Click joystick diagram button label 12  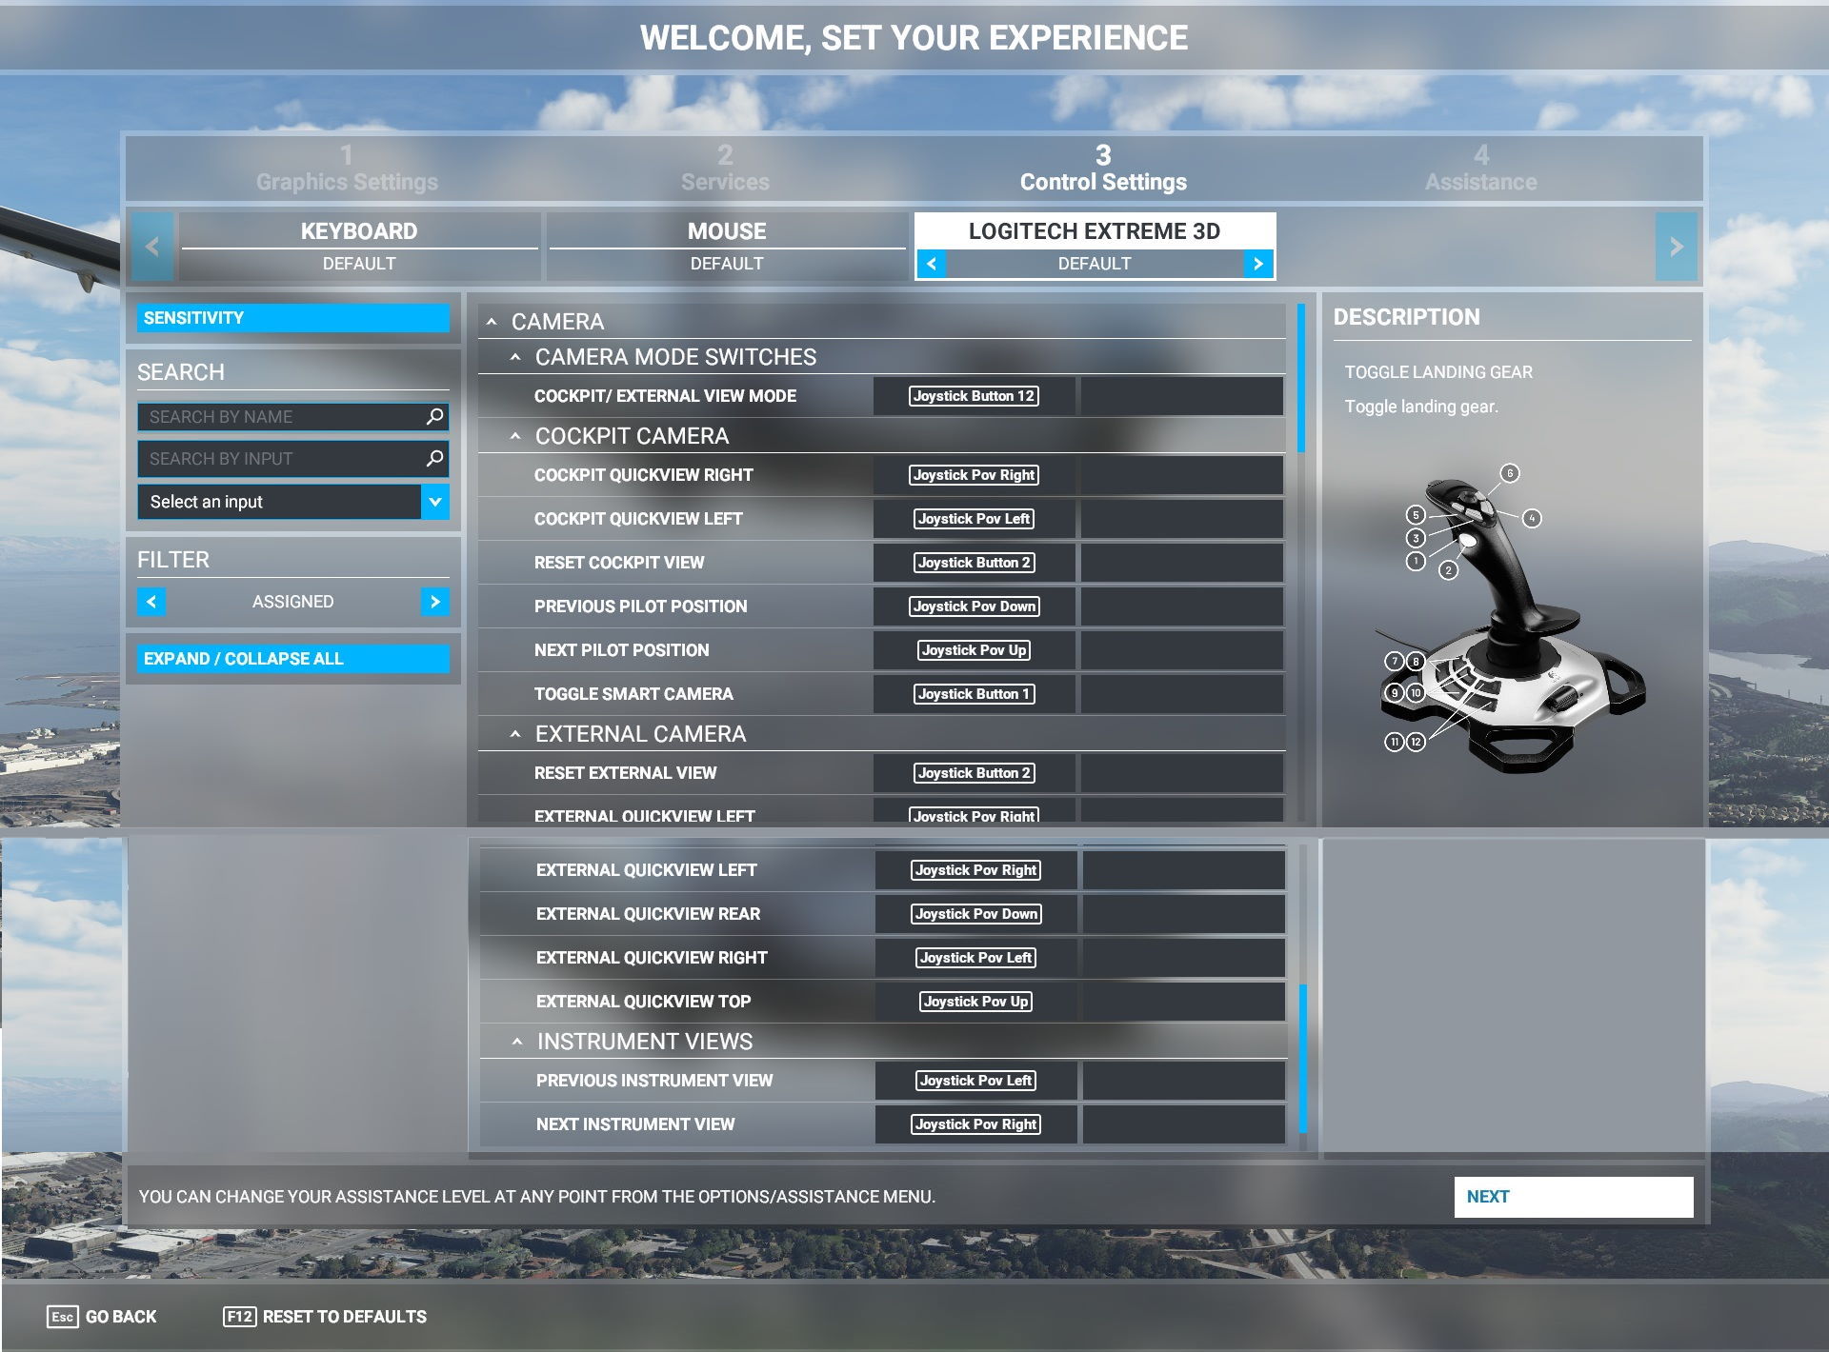click(x=1416, y=742)
